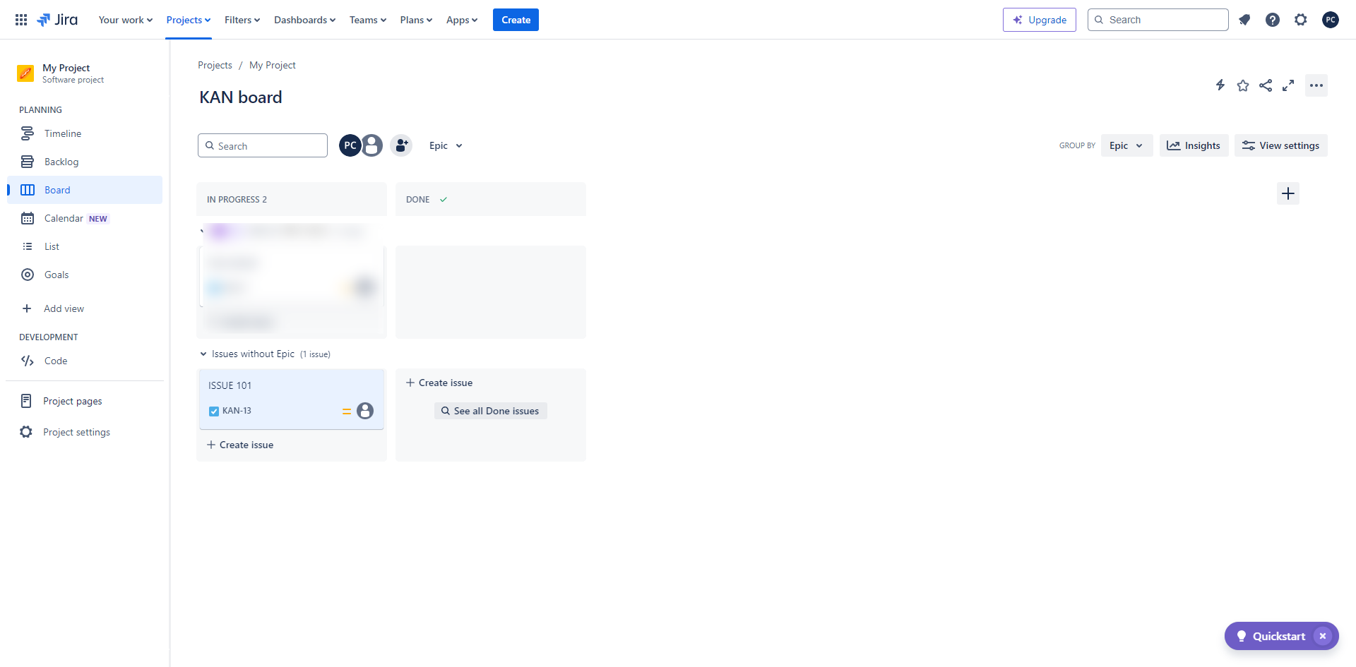Open Insights panel
Viewport: 1356px width, 667px height.
1194,145
